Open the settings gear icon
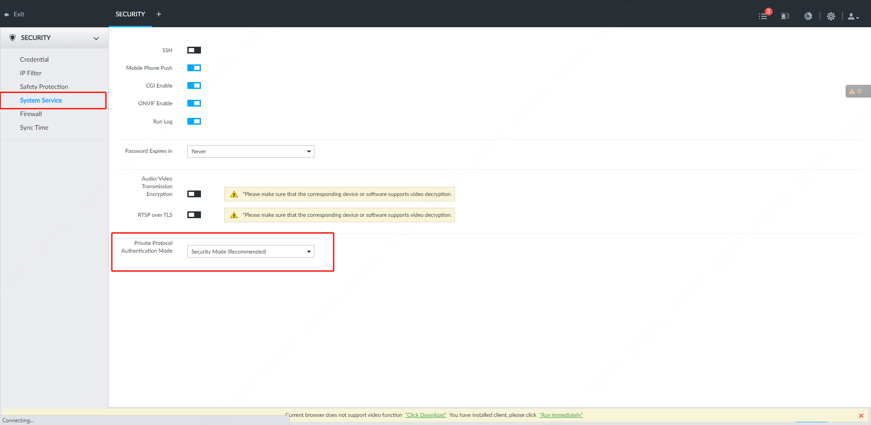The height and width of the screenshot is (425, 871). [x=831, y=15]
